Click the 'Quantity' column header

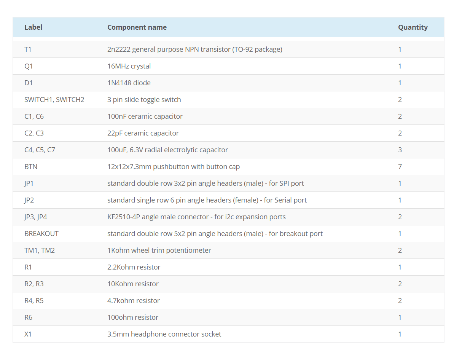click(x=413, y=27)
